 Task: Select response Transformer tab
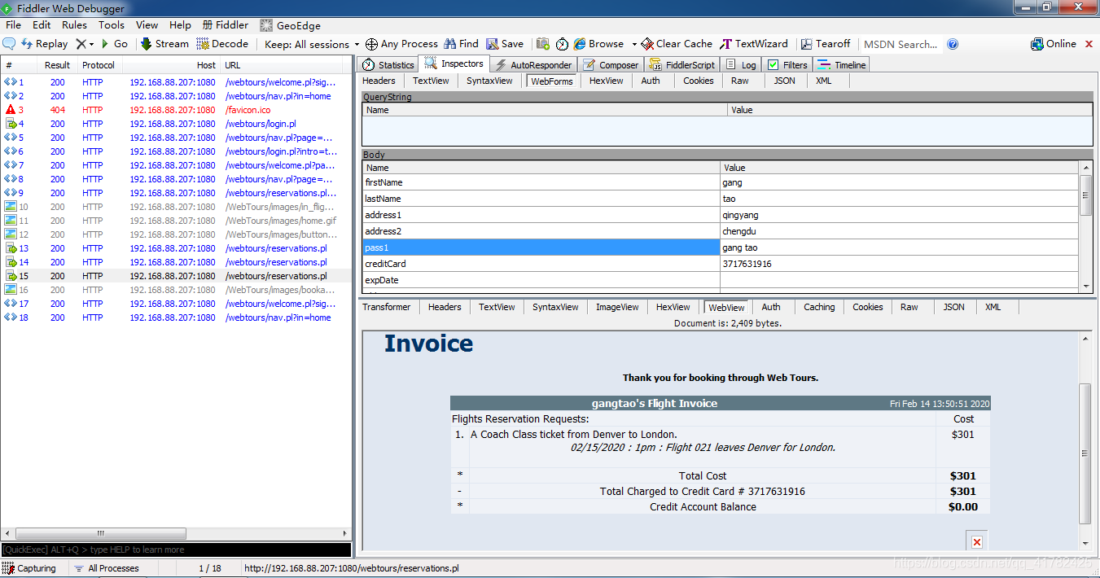pyautogui.click(x=387, y=307)
